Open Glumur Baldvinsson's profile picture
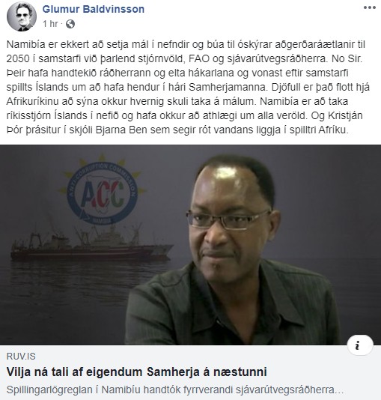 tap(22, 16)
